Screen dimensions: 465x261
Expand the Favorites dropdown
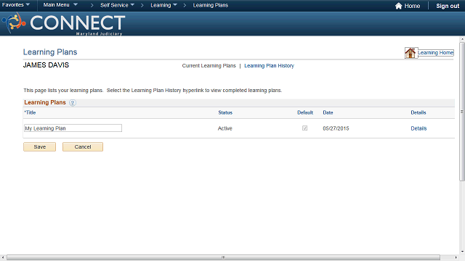[16, 5]
